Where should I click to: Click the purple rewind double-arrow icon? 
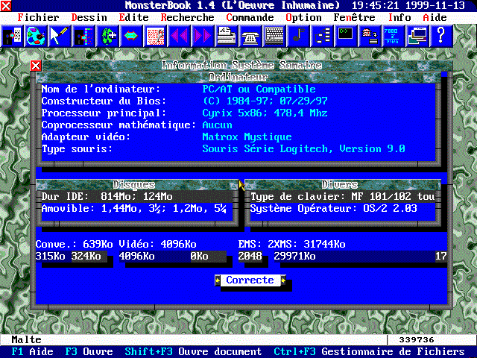click(x=179, y=36)
